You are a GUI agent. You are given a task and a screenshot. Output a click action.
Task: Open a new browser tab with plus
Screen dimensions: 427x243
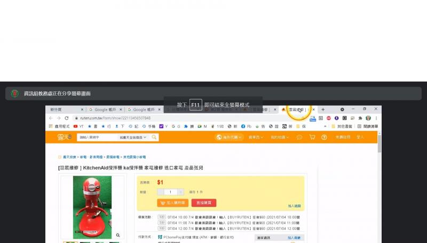pos(322,109)
